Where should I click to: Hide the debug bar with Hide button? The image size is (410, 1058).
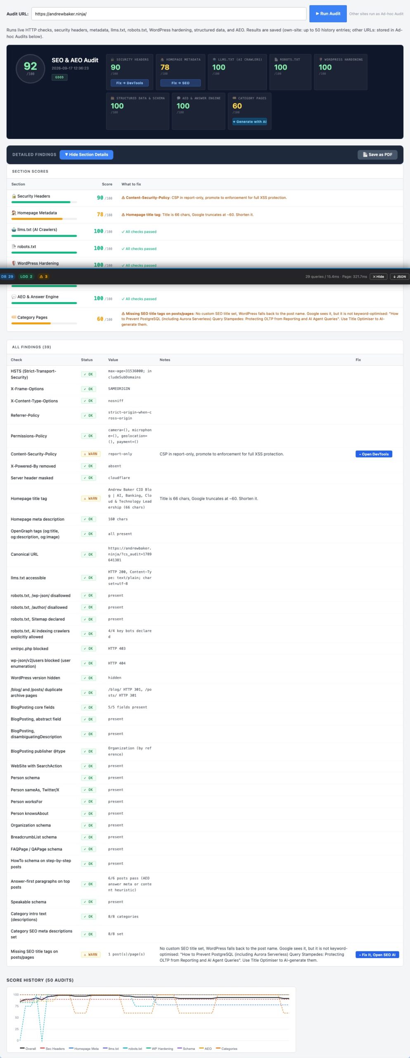click(x=378, y=276)
